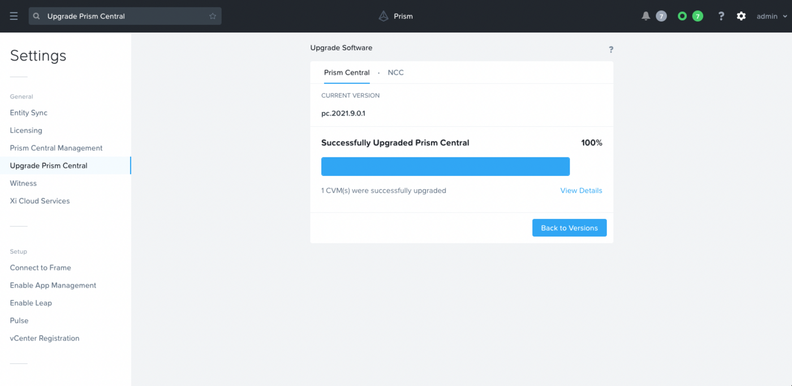The image size is (792, 386).
Task: Open the alerts bell icon
Action: tap(645, 16)
